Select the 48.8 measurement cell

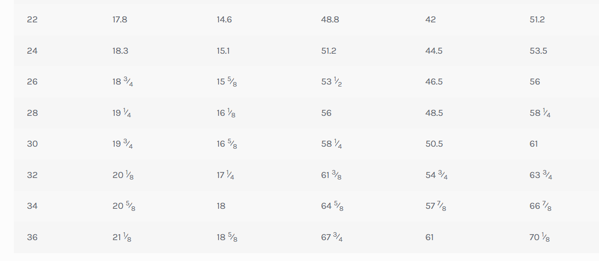click(330, 20)
